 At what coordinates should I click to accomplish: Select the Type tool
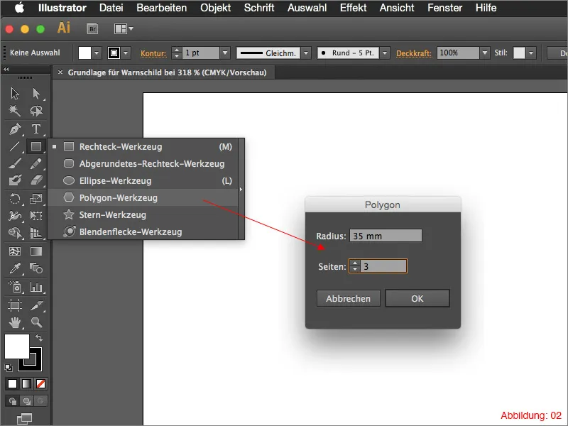pyautogui.click(x=36, y=129)
